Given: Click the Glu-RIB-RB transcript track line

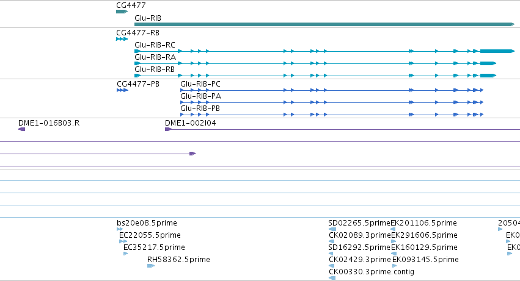Looking at the screenshot, I should tap(315, 76).
